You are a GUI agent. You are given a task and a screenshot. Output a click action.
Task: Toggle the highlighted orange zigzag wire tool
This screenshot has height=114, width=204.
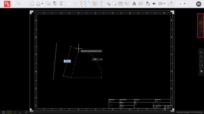click(95, 3)
